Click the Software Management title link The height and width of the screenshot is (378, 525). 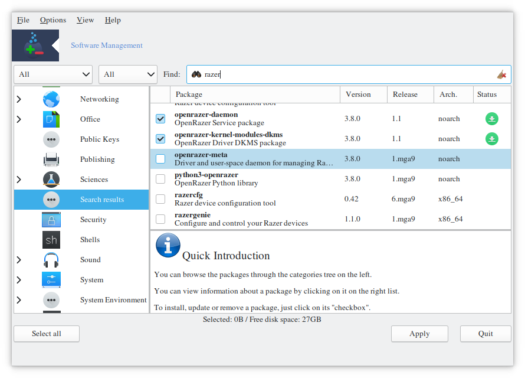(x=106, y=45)
